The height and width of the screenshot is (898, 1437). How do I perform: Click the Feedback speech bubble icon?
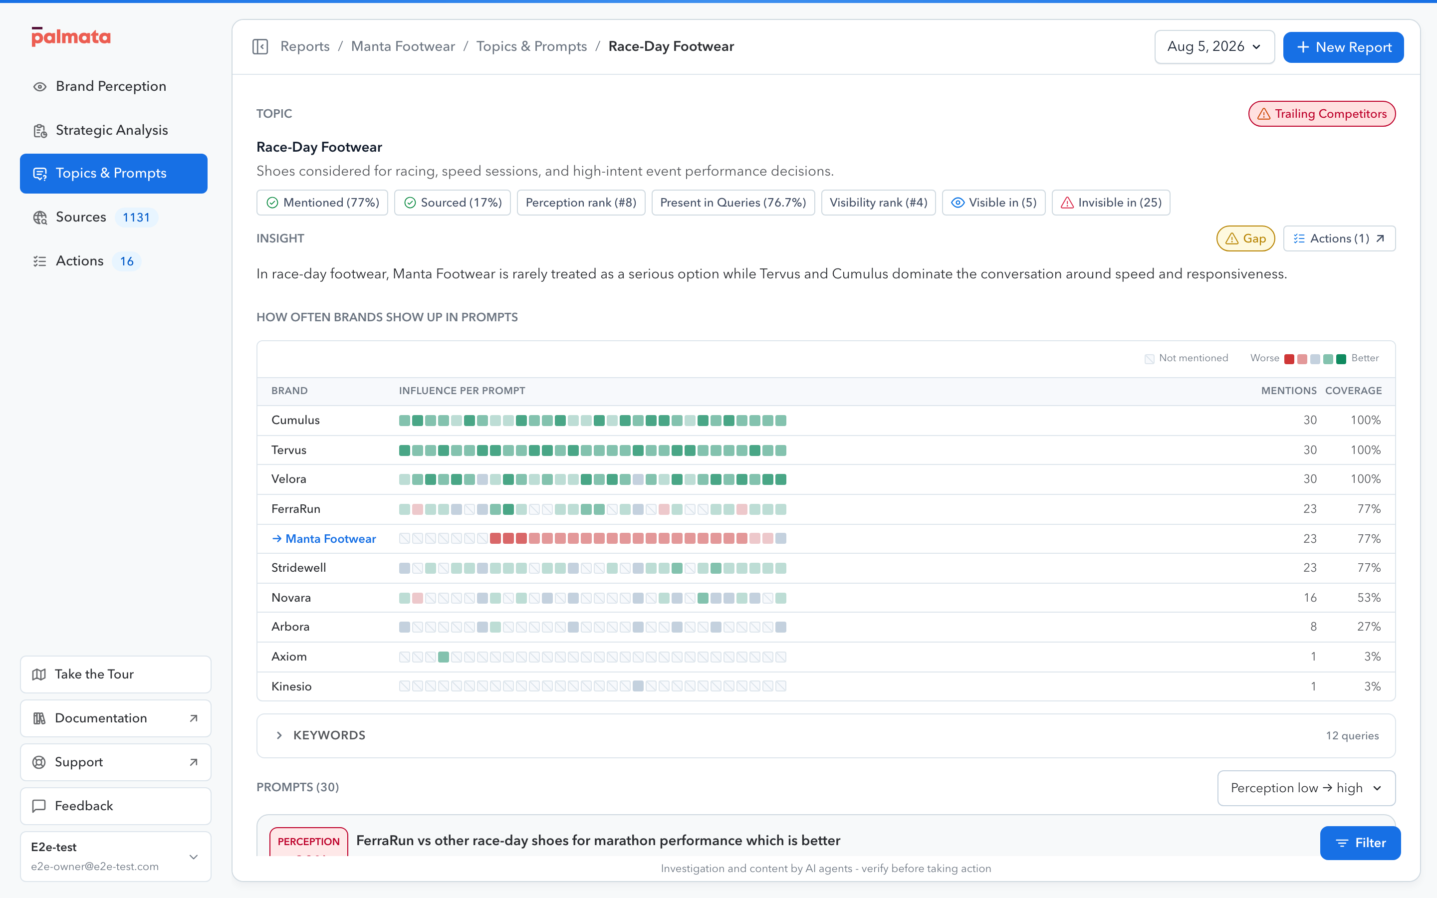click(x=39, y=806)
